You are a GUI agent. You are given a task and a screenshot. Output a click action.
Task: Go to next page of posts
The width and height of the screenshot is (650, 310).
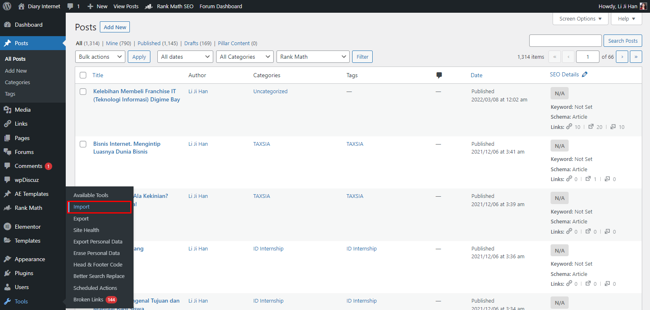(x=622, y=57)
